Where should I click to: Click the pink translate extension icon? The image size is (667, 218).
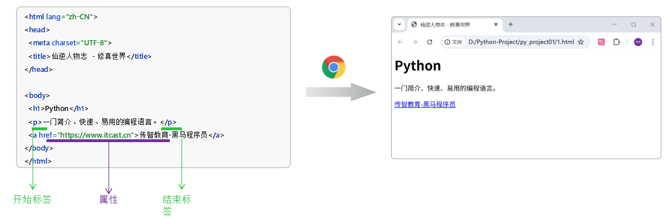[x=602, y=42]
